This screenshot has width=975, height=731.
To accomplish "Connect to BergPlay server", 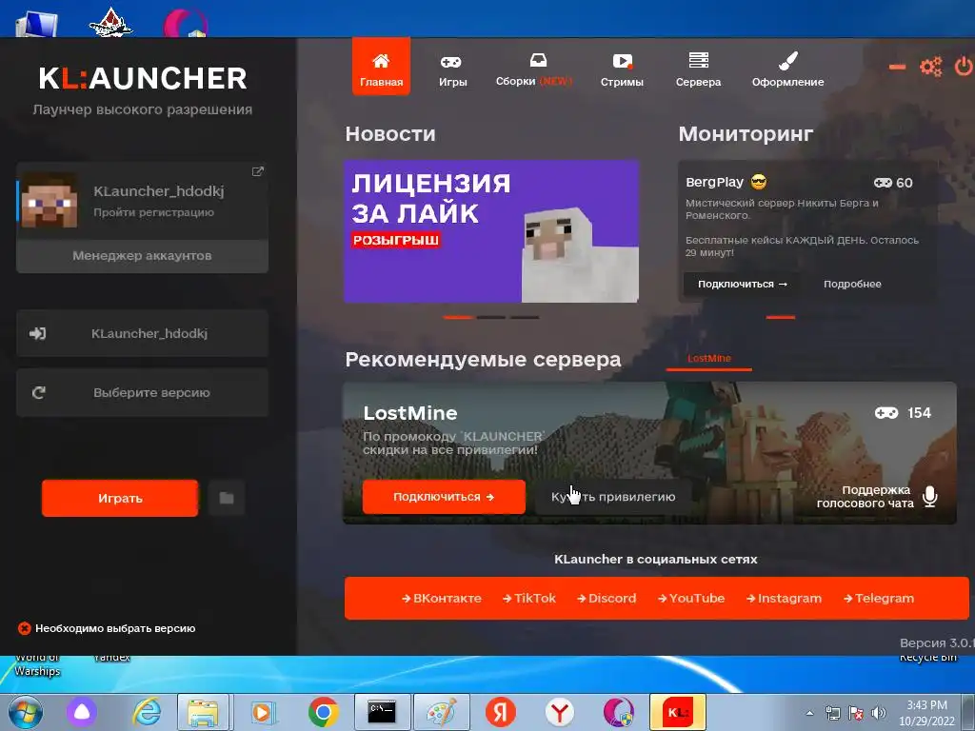I will click(x=743, y=284).
